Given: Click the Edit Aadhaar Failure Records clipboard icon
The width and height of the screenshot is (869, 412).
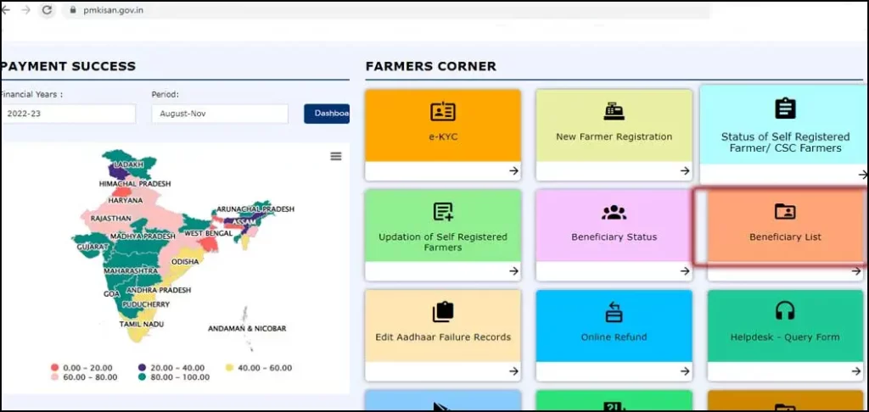Looking at the screenshot, I should [x=443, y=312].
